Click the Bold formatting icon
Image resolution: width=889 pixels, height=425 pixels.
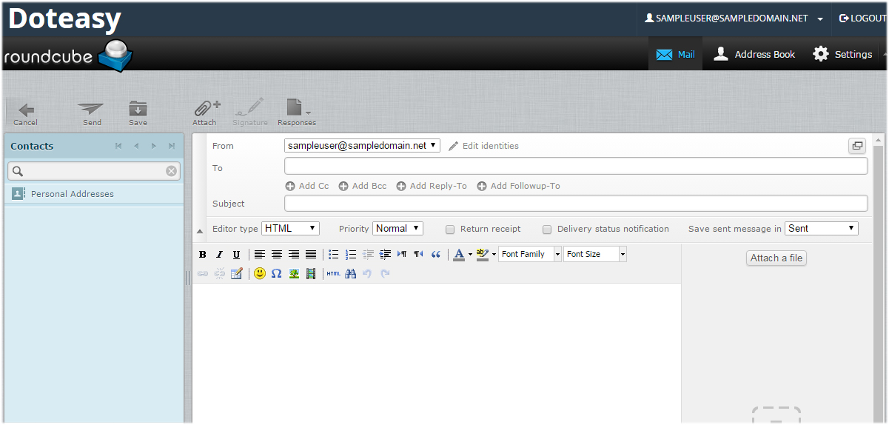(x=203, y=254)
